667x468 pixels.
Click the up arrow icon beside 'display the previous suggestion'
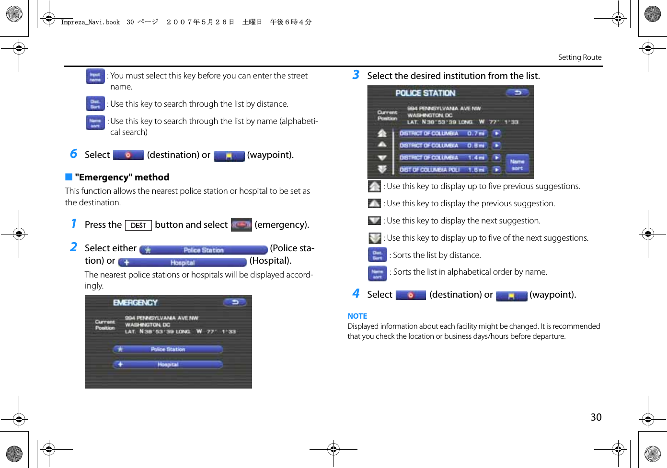374,203
